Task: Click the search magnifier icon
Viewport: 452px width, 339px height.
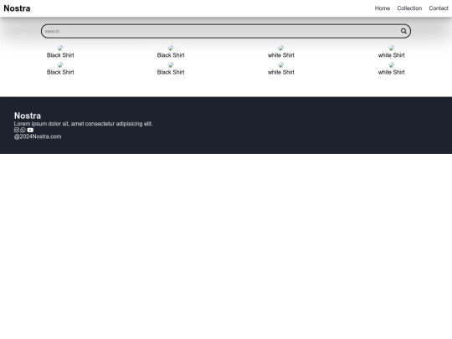Action: [x=403, y=31]
